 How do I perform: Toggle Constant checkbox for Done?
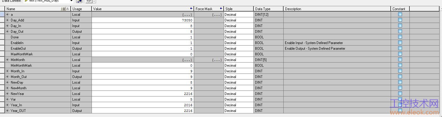pos(400,37)
